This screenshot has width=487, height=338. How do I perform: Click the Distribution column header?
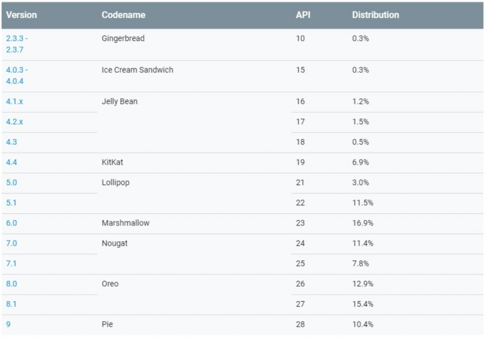click(375, 15)
